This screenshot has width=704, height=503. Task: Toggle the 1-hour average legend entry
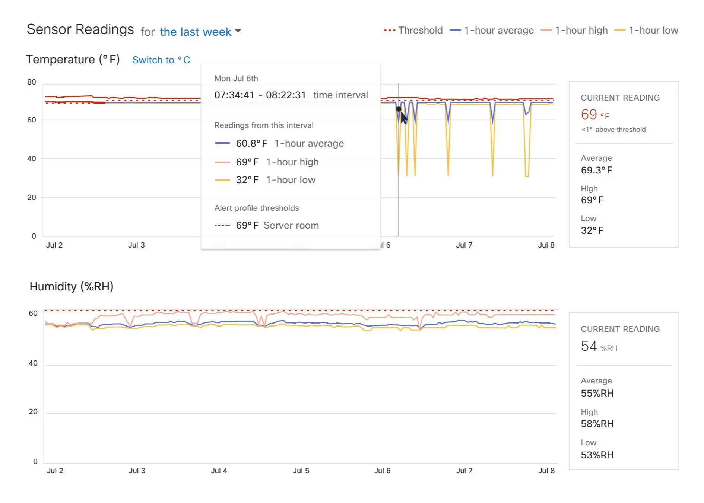click(x=492, y=30)
